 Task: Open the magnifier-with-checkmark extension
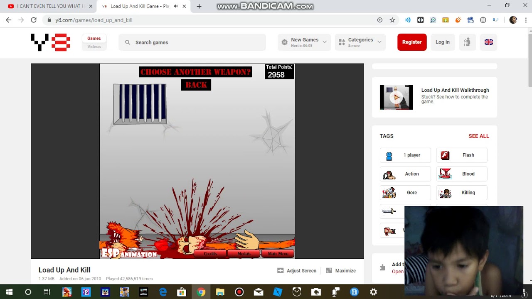coord(433,20)
